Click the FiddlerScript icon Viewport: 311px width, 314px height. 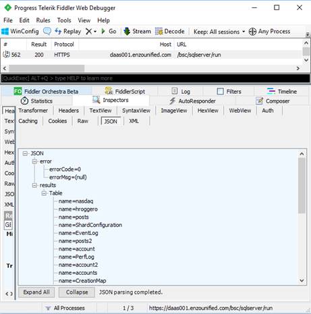[109, 91]
